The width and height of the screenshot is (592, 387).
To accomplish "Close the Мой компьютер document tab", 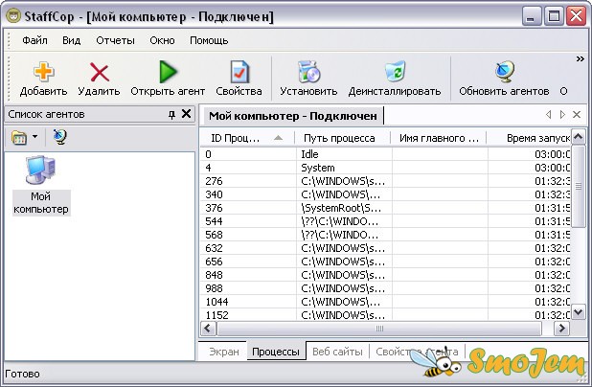I will (x=577, y=114).
